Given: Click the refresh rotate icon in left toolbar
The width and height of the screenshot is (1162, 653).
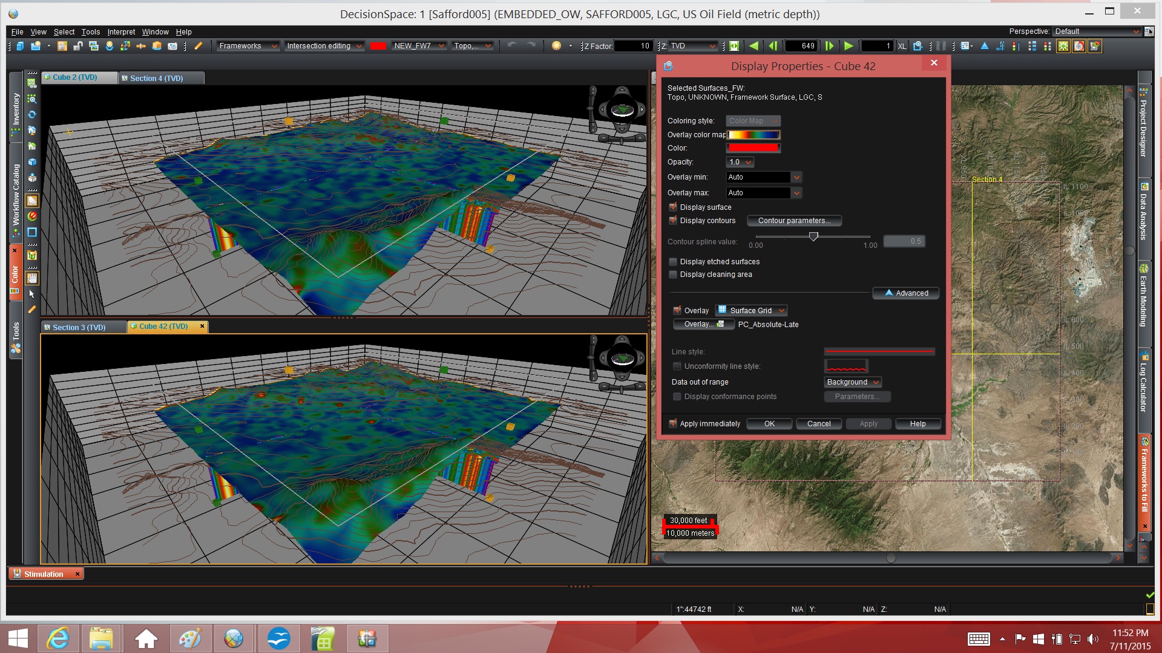Looking at the screenshot, I should (32, 114).
